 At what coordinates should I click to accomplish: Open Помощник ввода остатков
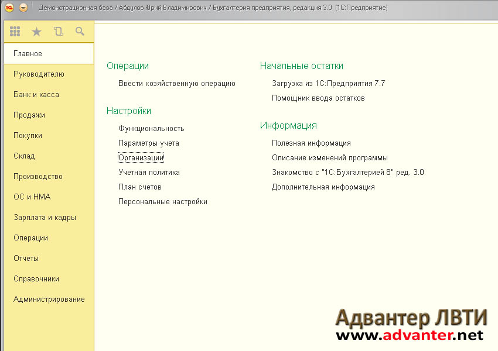(318, 98)
